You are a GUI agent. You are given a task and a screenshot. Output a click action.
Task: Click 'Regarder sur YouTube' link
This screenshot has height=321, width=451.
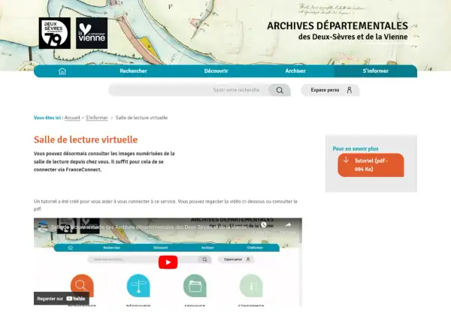coord(62,298)
